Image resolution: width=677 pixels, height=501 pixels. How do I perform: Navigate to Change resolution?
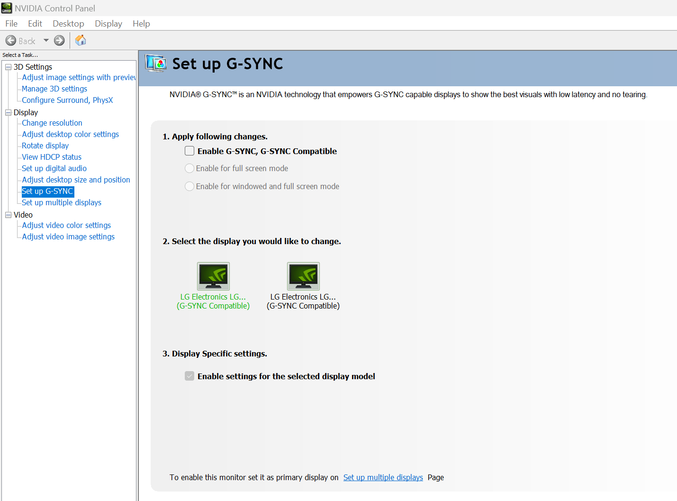[x=52, y=123]
